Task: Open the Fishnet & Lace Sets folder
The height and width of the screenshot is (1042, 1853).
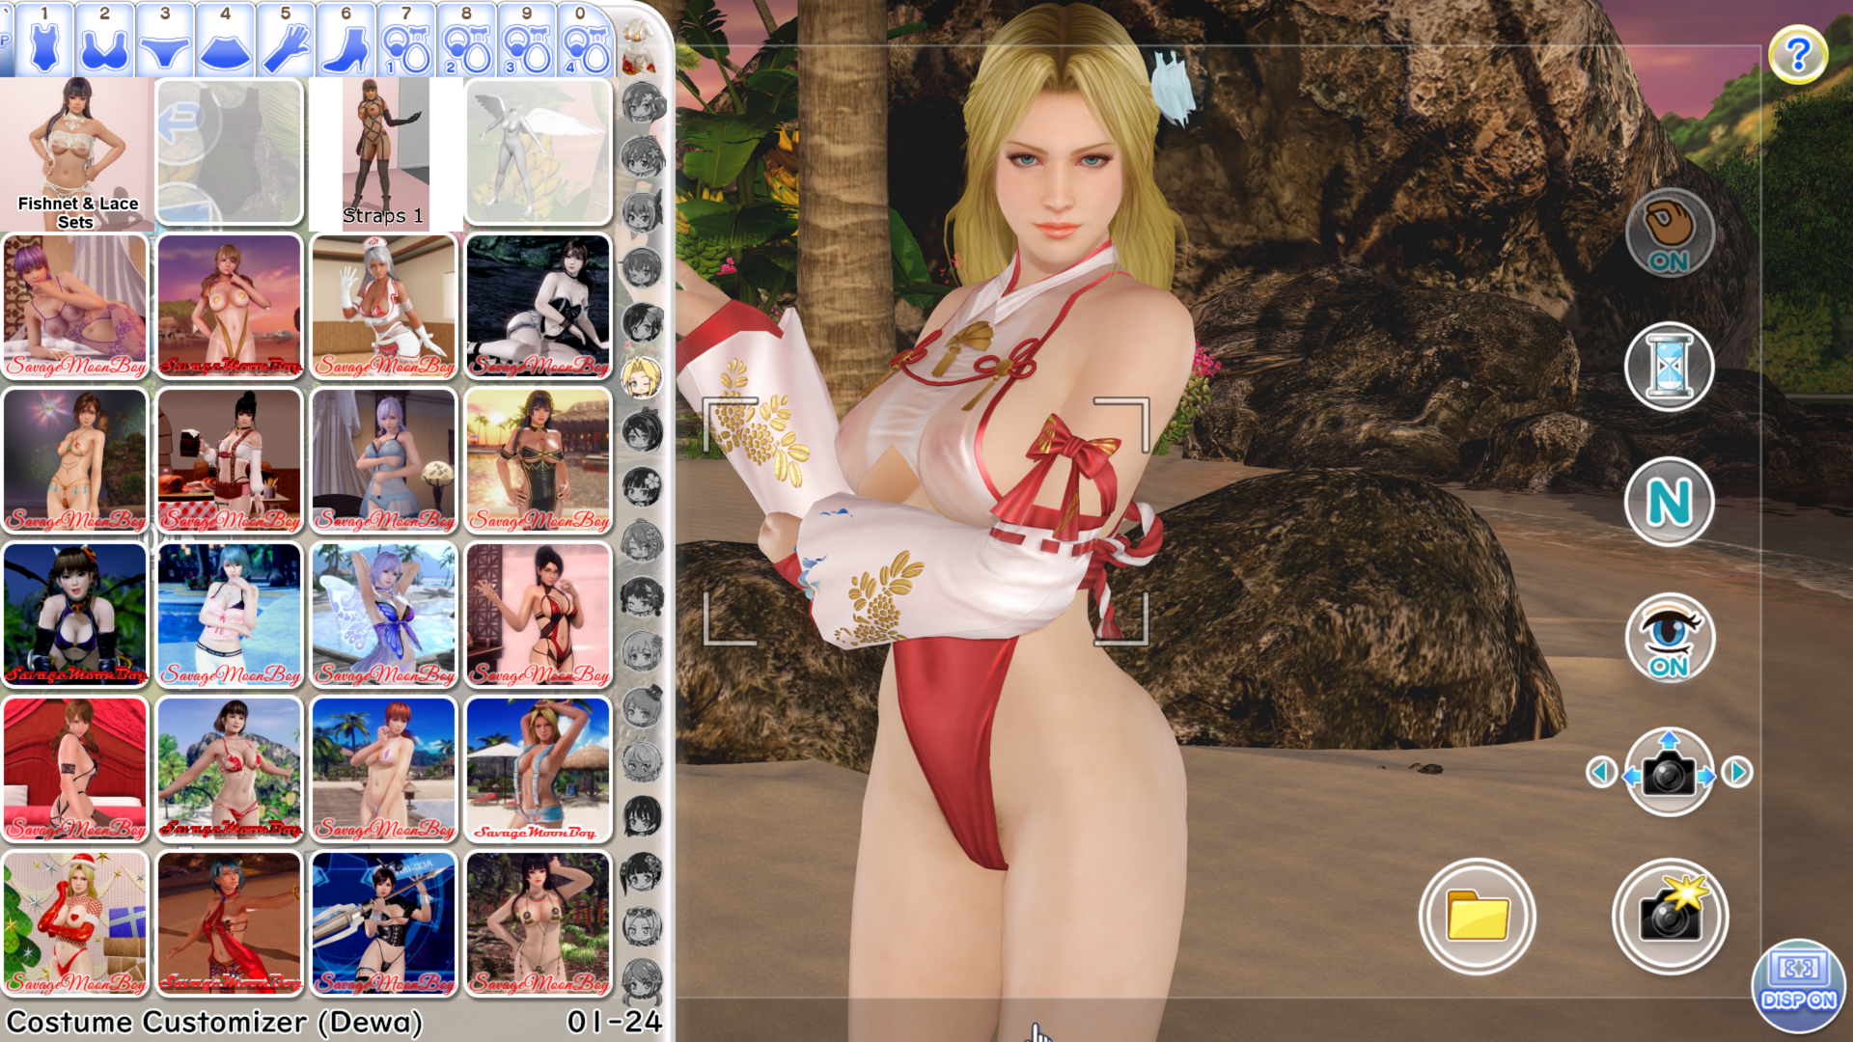Action: [76, 154]
